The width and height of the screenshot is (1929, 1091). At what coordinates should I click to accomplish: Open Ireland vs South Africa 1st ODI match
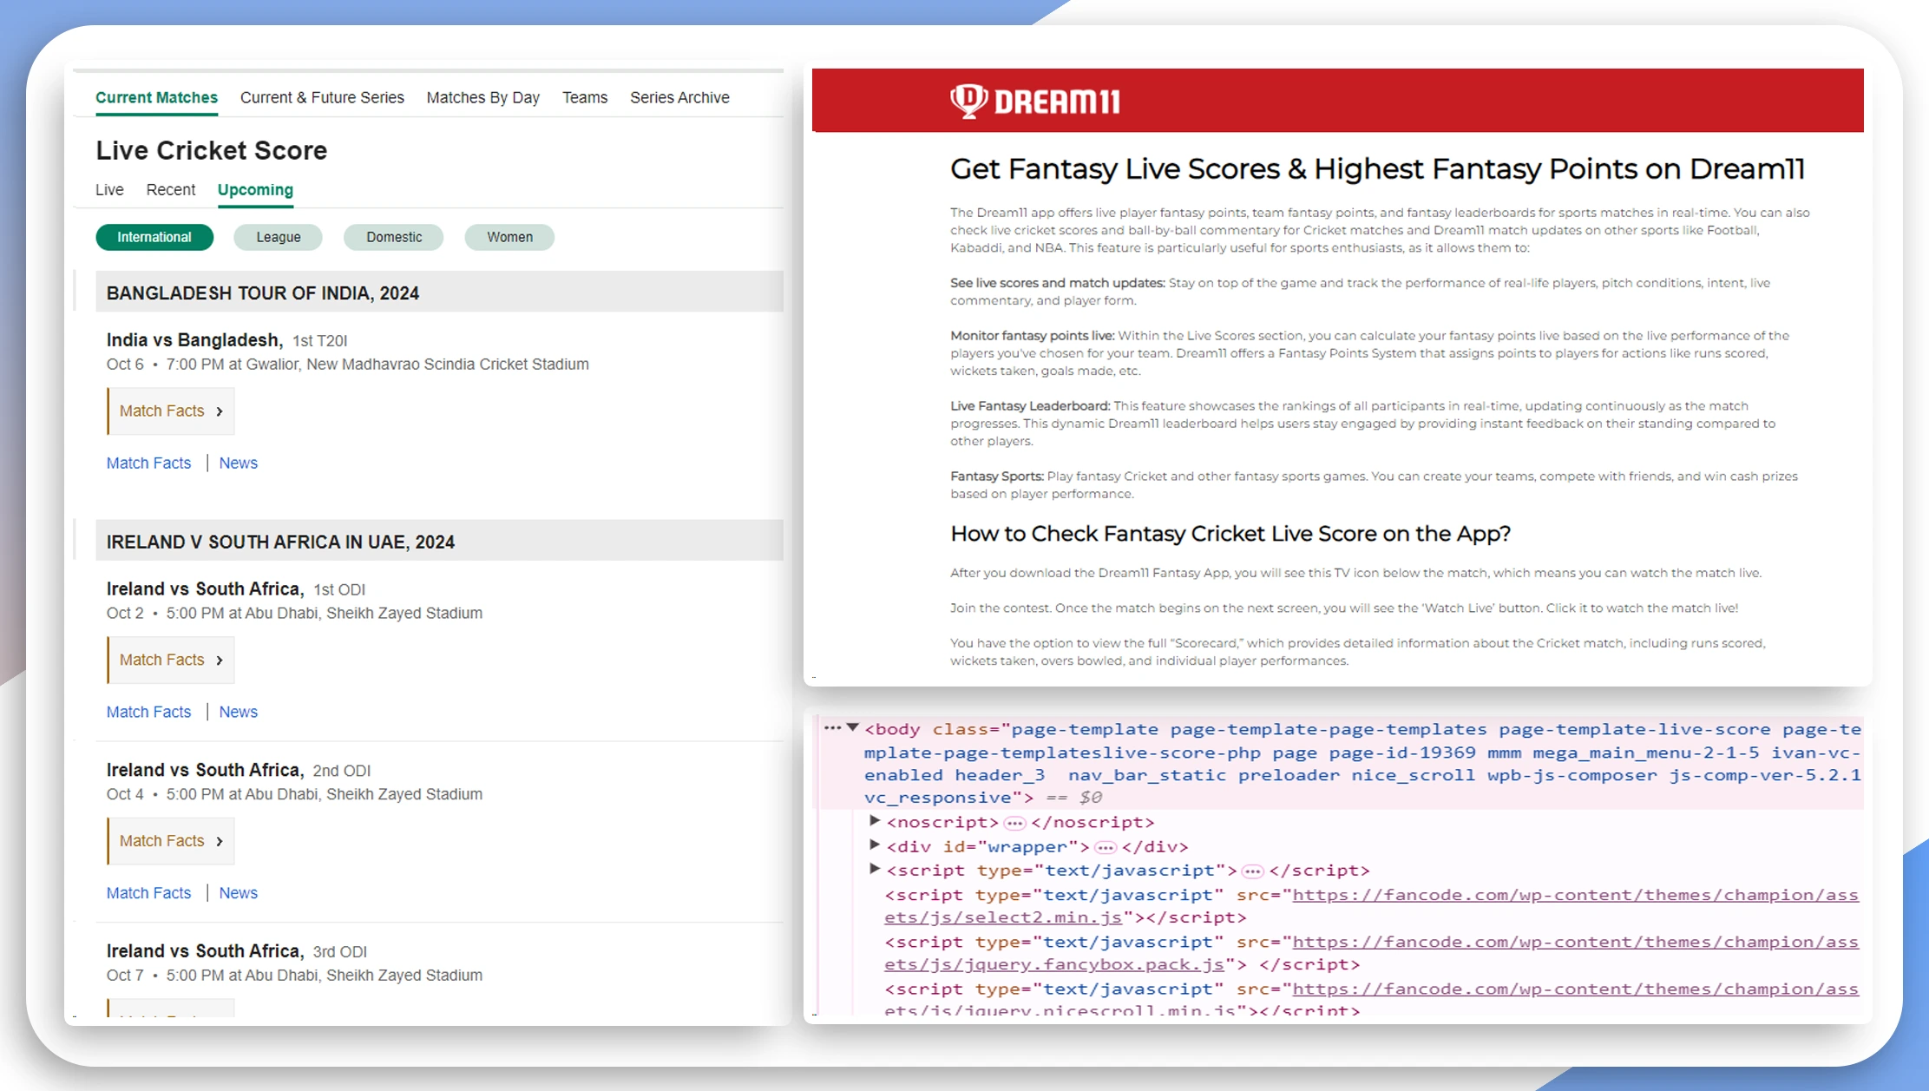coord(236,589)
